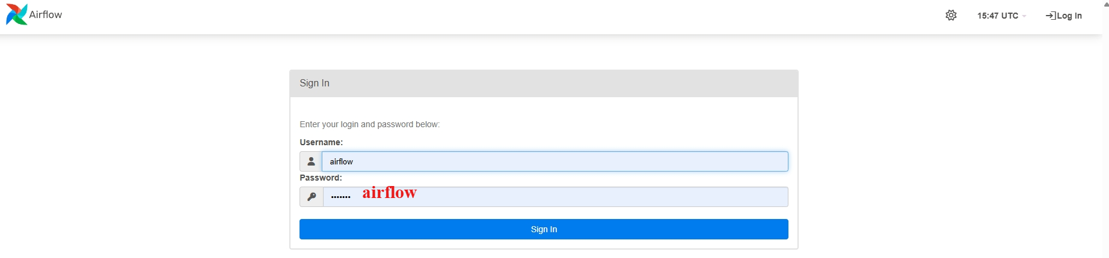
Task: Click the Airflow brand name text
Action: (46, 14)
